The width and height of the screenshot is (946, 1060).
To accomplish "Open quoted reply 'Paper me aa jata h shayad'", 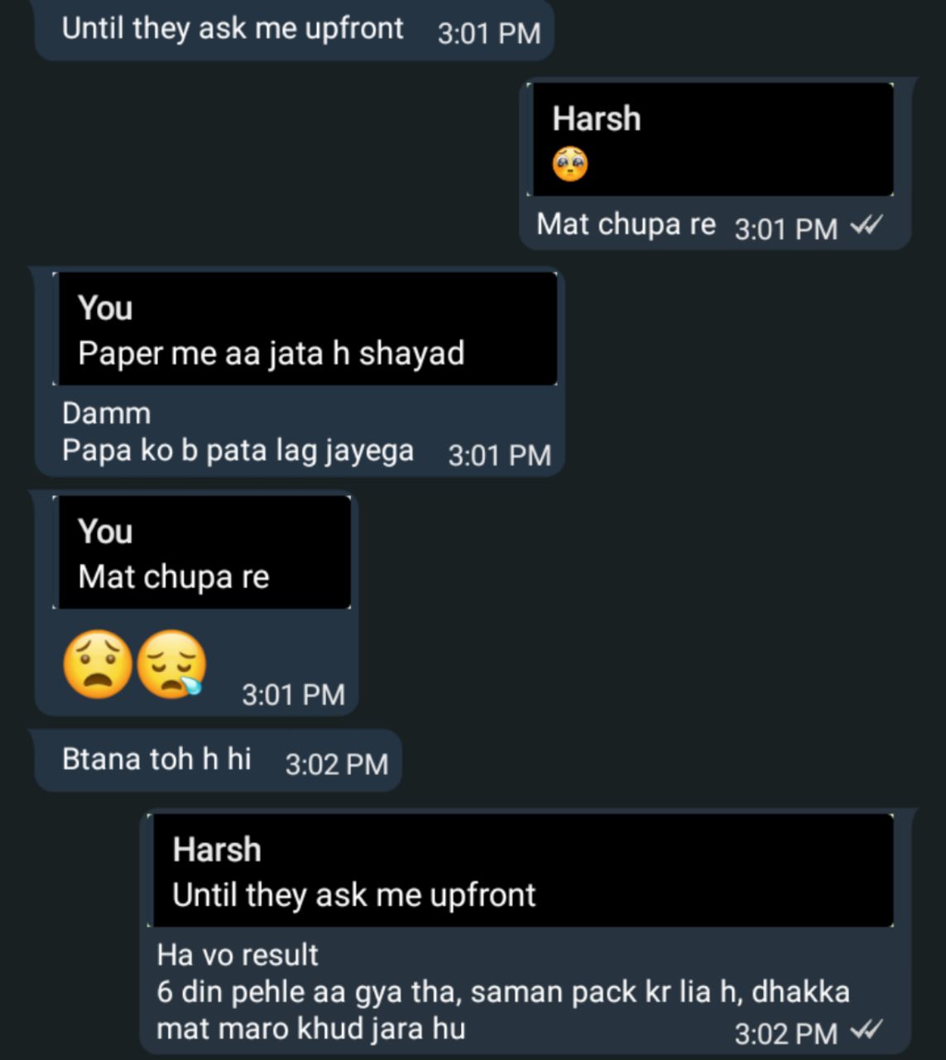I will point(305,329).
